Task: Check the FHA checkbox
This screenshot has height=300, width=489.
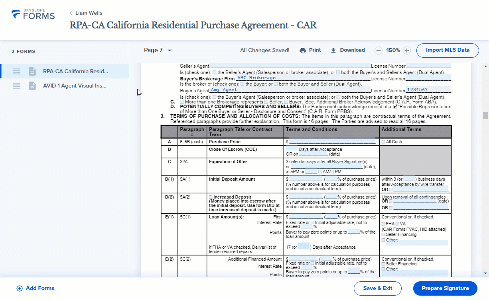Action: (x=383, y=224)
